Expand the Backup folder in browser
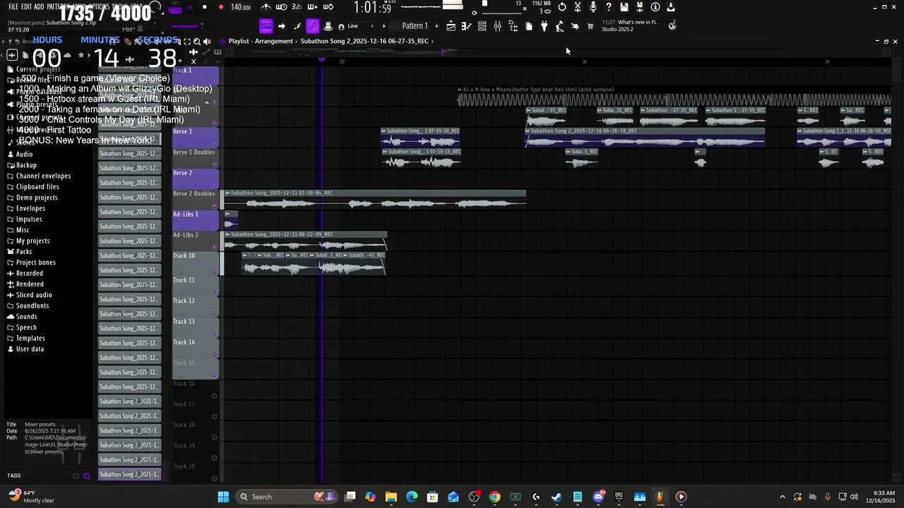The width and height of the screenshot is (904, 508). (x=26, y=165)
